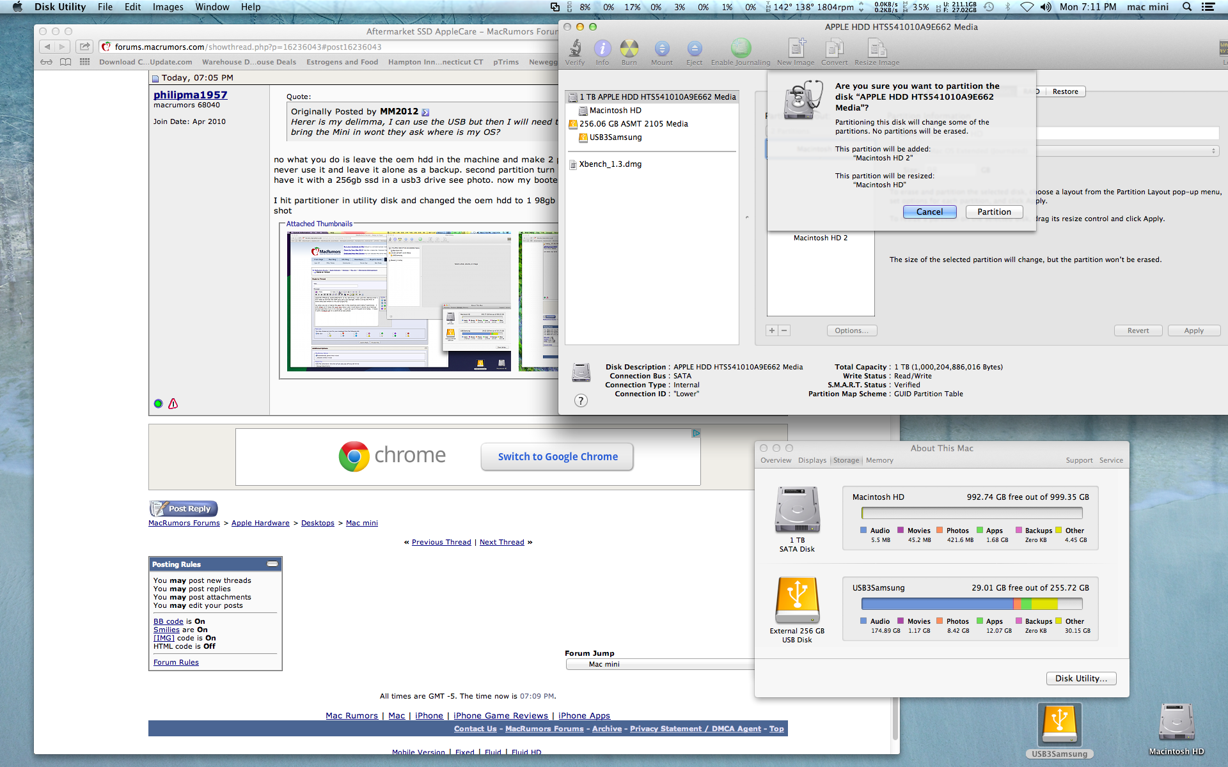Click the report post warning triangle icon
Image resolution: width=1228 pixels, height=767 pixels.
coord(173,403)
